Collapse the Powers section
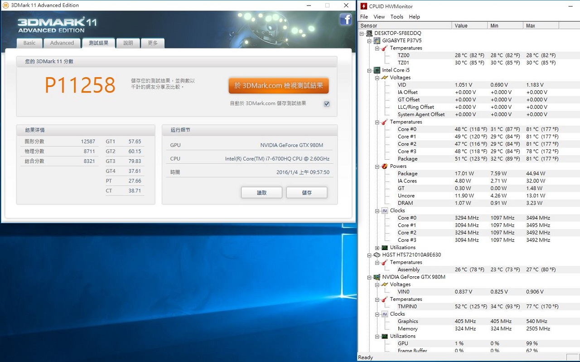Image resolution: width=580 pixels, height=362 pixels. click(377, 166)
